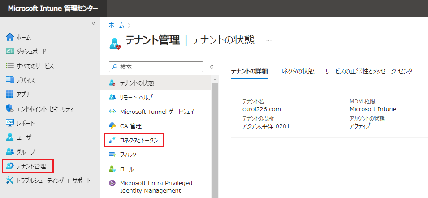
Task: Click the ホーム house icon in sidebar
Action: tap(9, 37)
